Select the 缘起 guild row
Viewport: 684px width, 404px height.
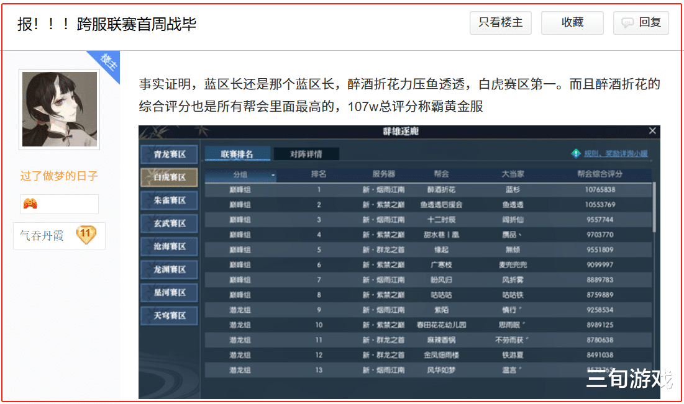(x=429, y=249)
